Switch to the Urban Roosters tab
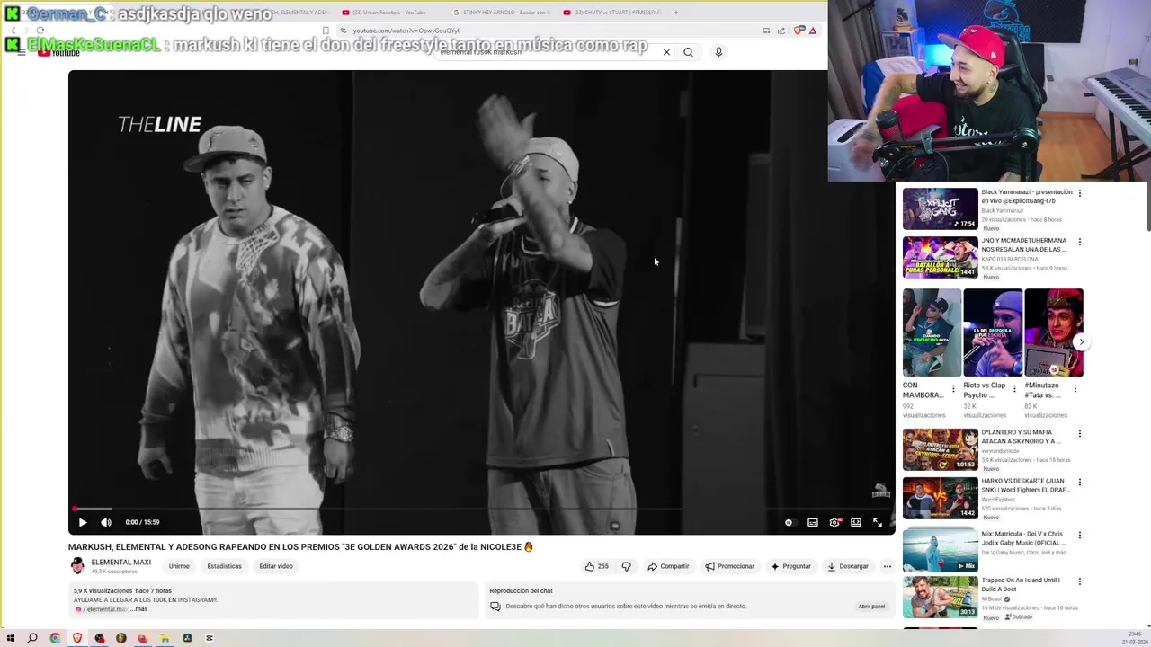Viewport: 1151px width, 647px height. [387, 13]
